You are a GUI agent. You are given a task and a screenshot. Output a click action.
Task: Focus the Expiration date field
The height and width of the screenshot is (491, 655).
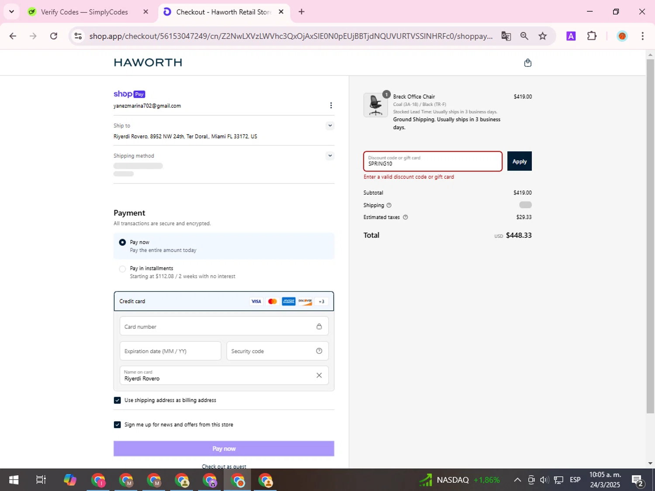tap(170, 351)
